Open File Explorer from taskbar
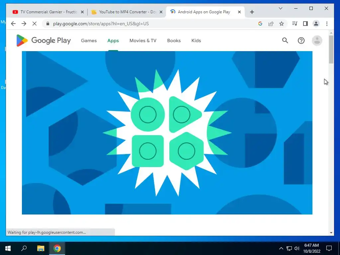 (x=41, y=248)
